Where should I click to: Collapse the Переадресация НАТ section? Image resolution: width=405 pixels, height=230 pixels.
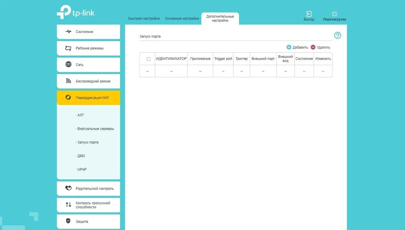(x=88, y=98)
